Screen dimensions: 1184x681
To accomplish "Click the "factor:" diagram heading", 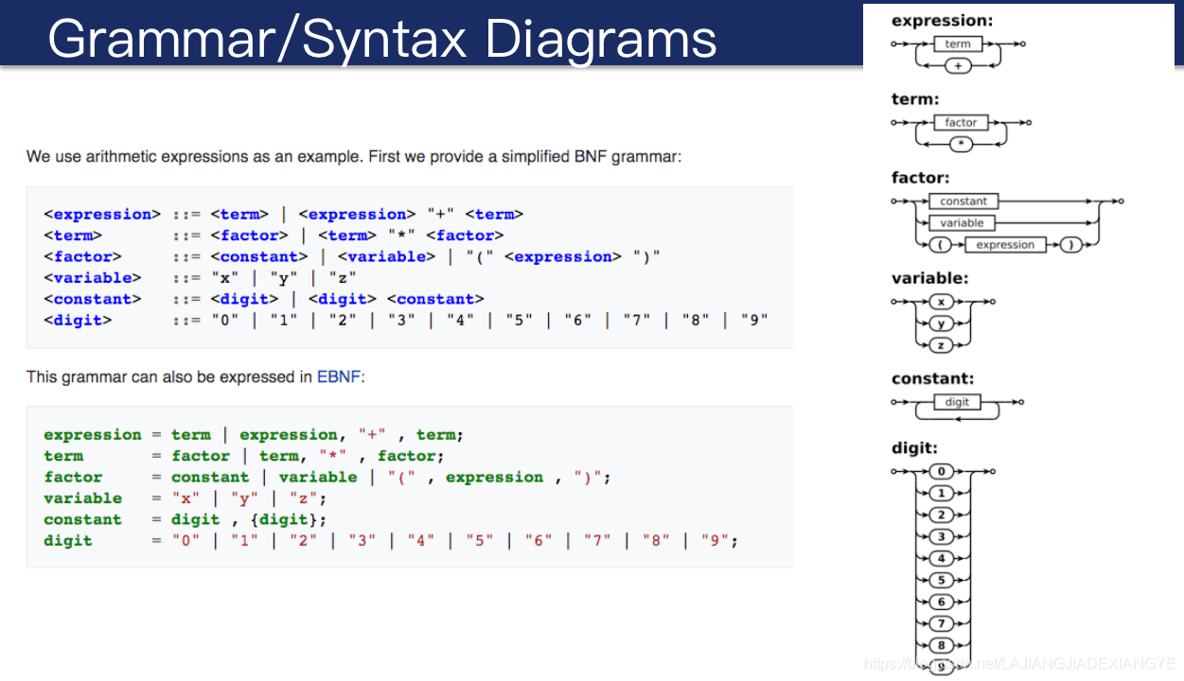I will (920, 177).
